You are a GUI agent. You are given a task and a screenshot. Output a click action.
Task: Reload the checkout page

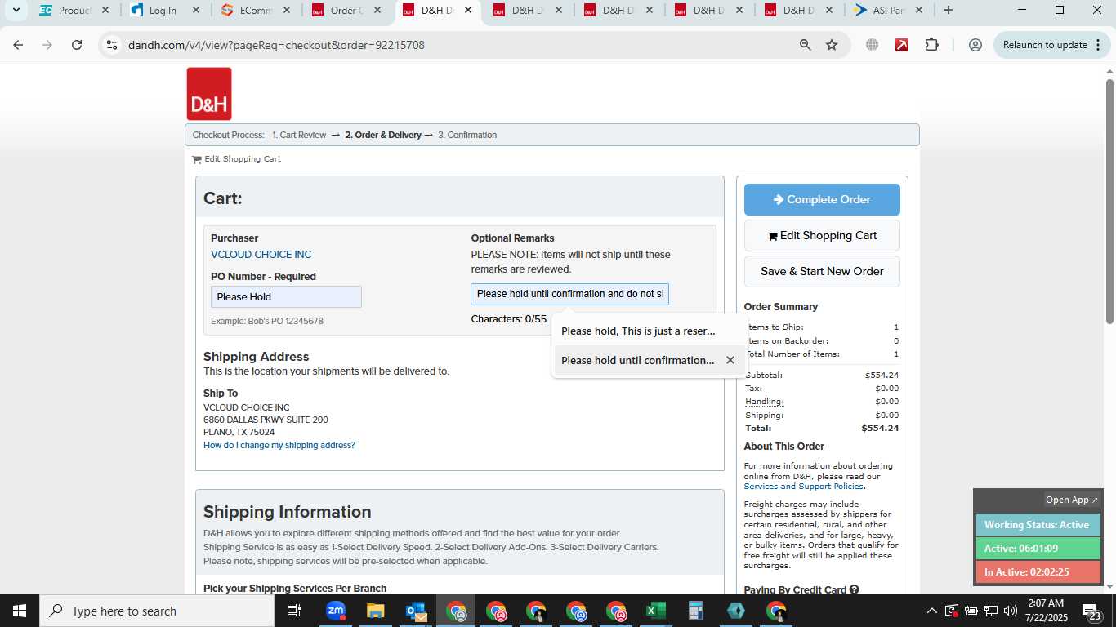pos(77,45)
